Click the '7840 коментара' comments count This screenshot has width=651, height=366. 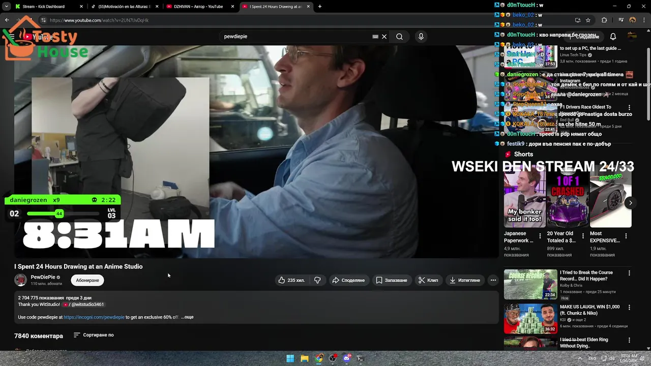(x=39, y=336)
